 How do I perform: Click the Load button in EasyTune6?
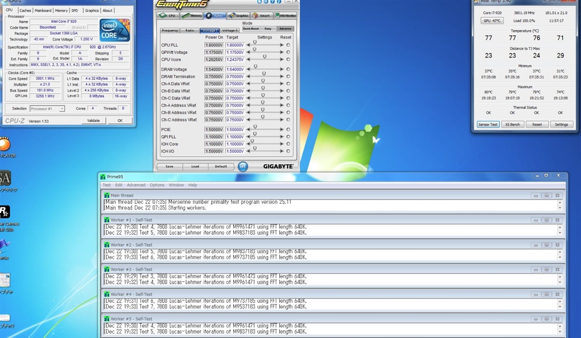195,166
